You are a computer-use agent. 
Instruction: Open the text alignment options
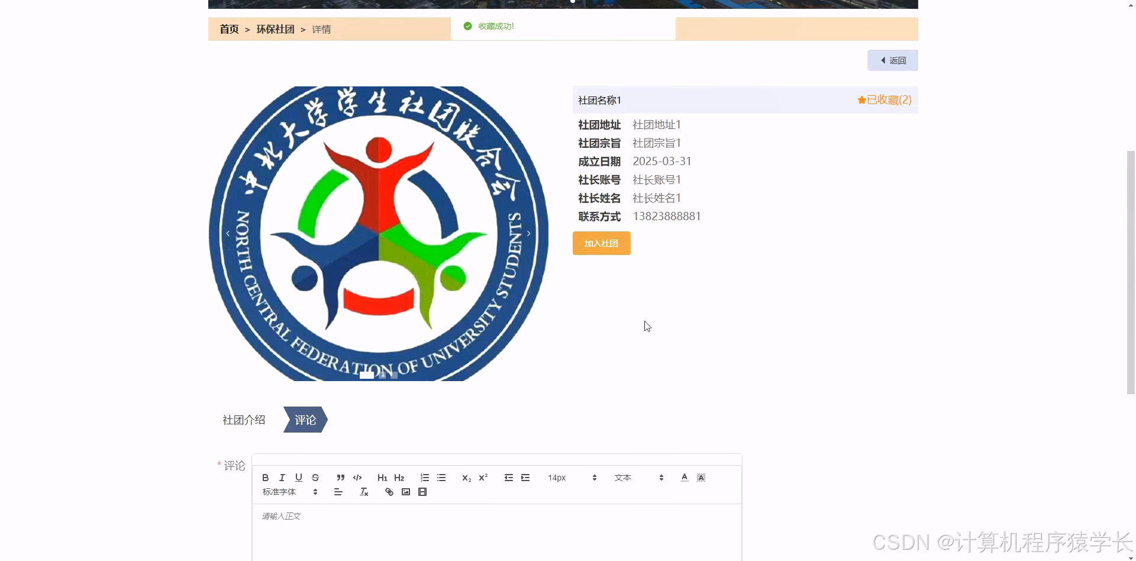(338, 492)
